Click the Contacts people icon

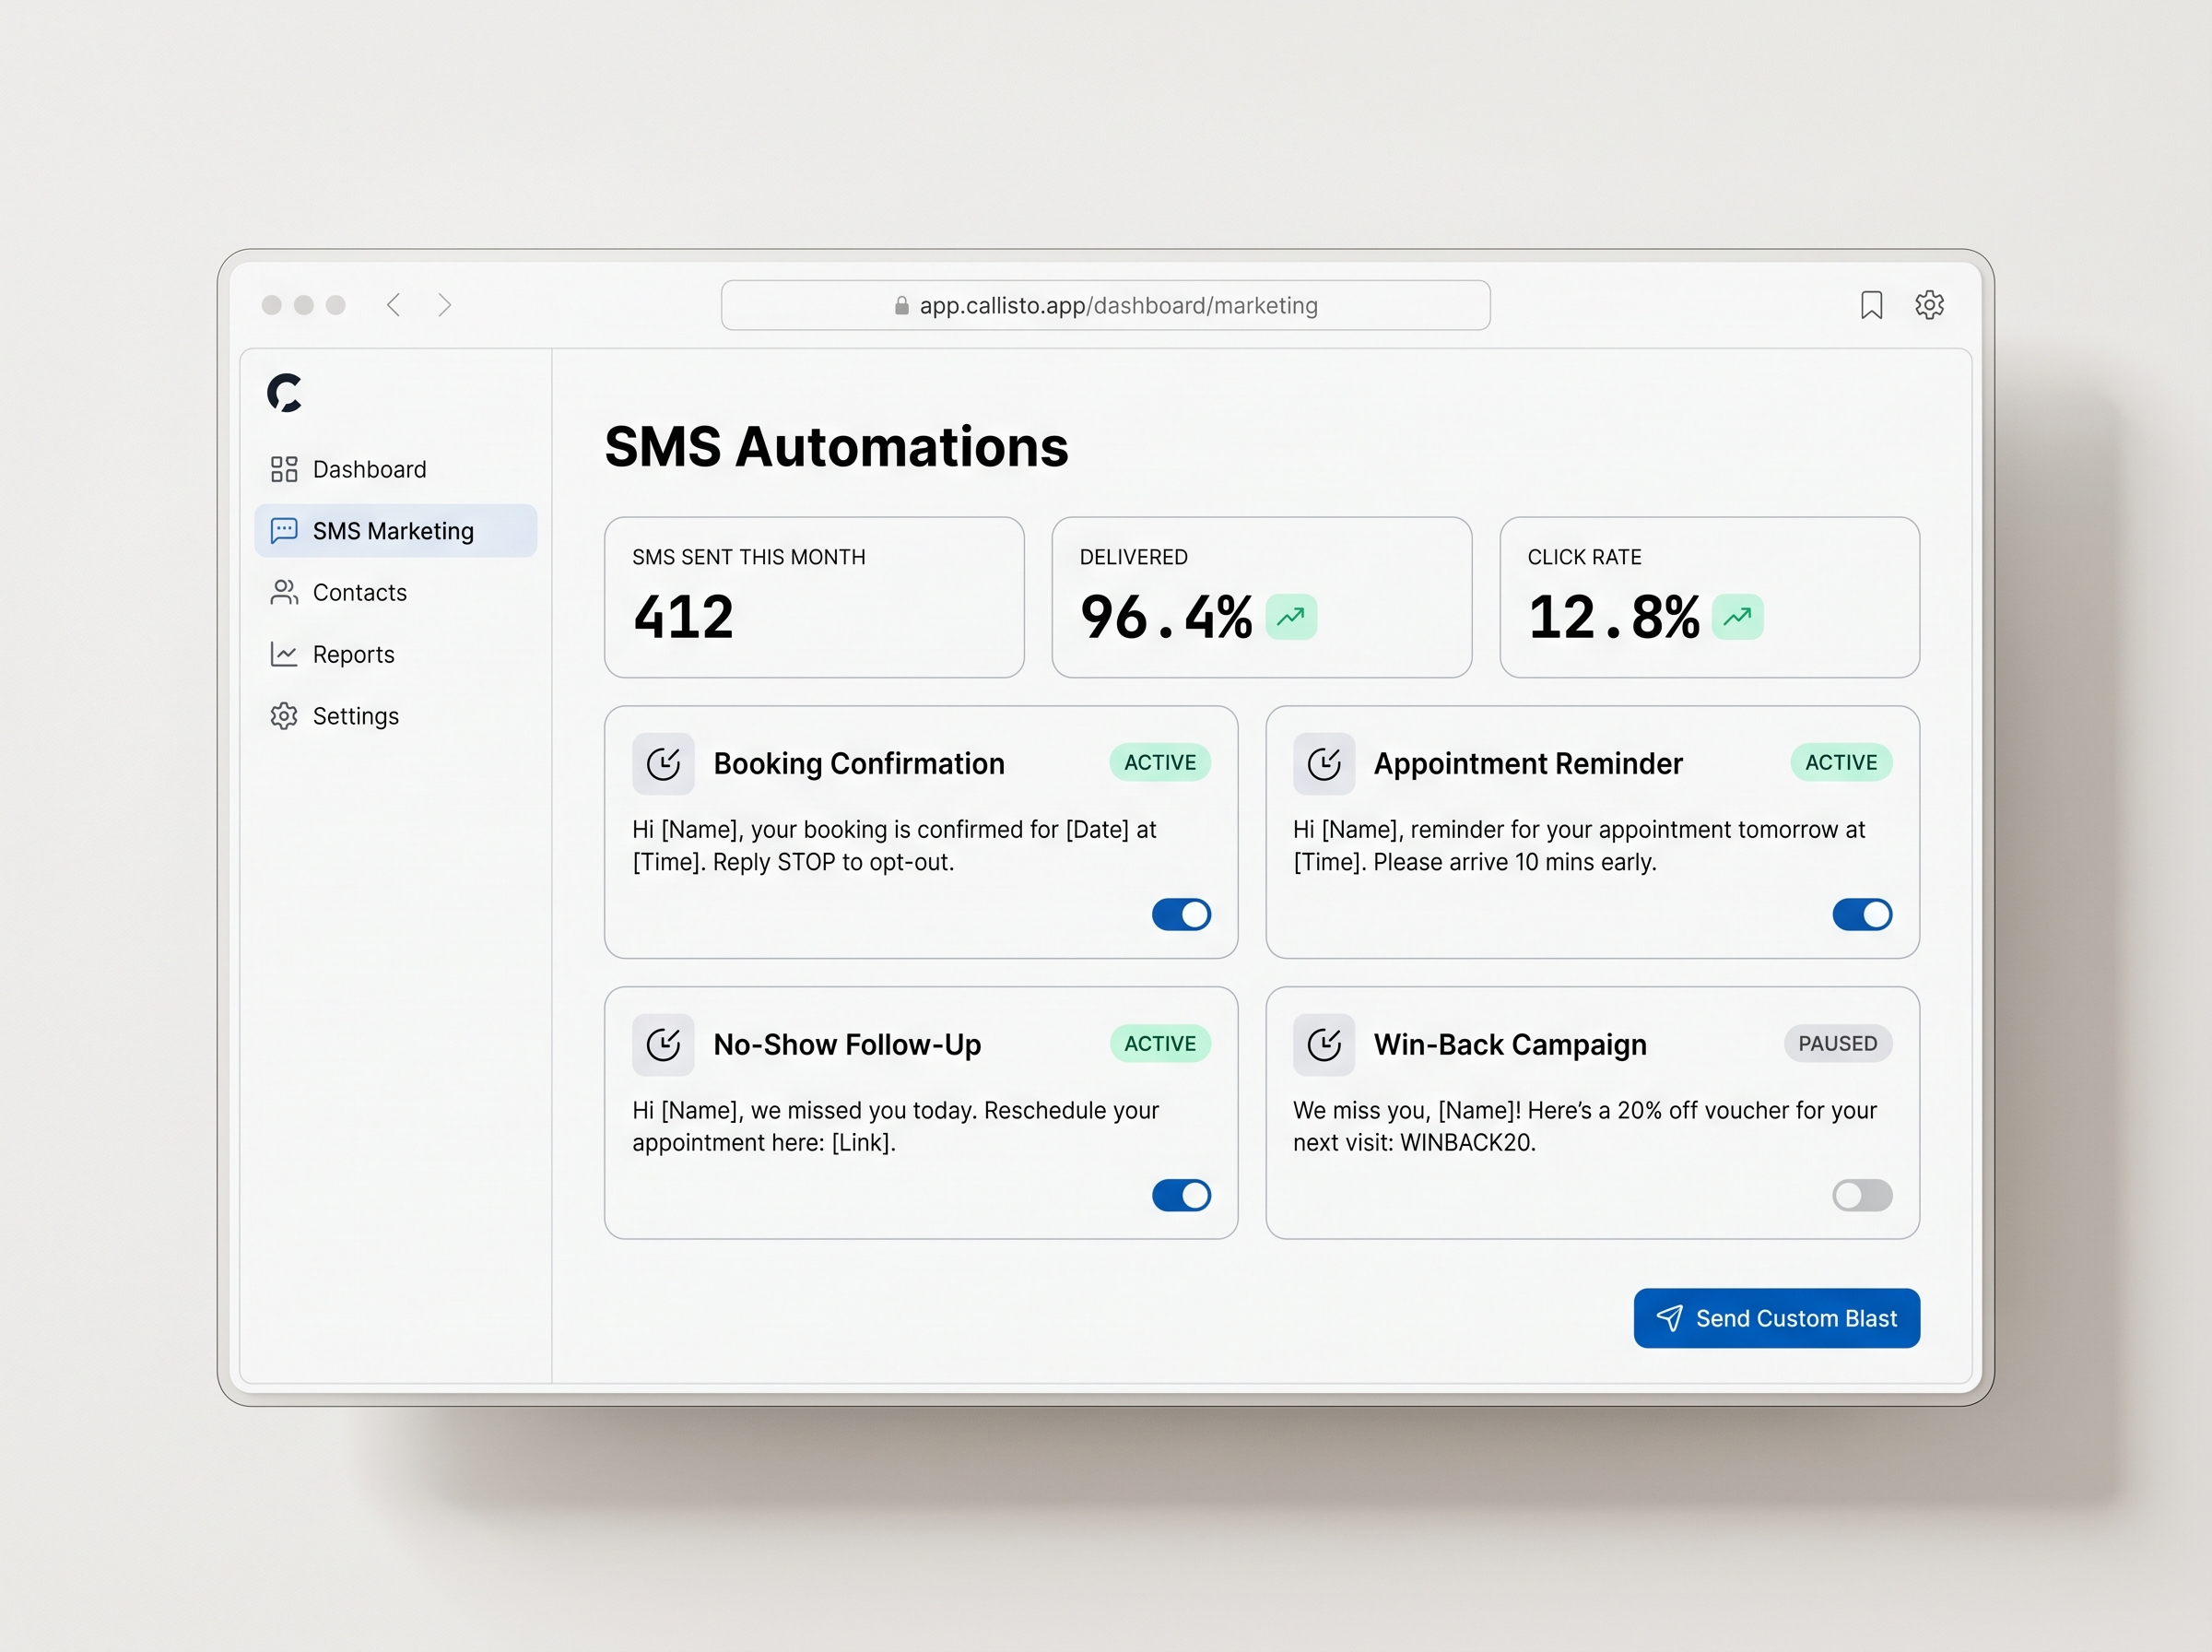point(284,592)
